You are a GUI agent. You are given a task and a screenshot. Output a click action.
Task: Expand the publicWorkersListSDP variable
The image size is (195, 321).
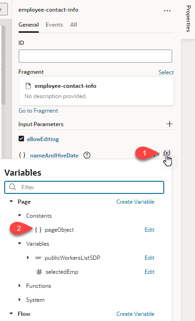(28, 257)
